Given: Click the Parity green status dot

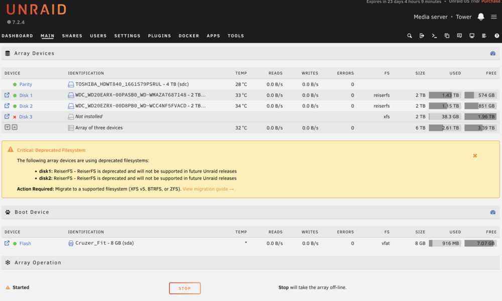Looking at the screenshot, I should pos(15,84).
